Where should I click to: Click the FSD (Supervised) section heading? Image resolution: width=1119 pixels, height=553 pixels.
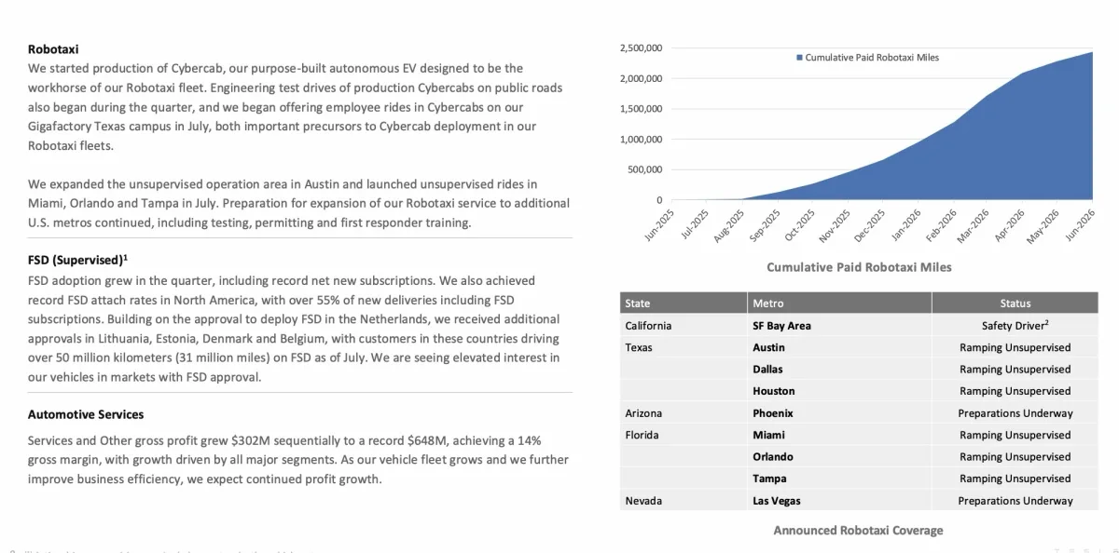coord(76,260)
